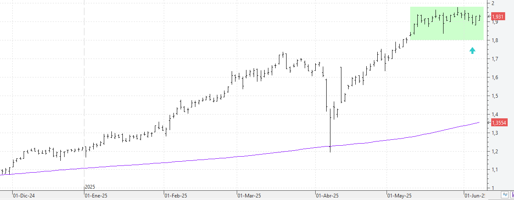Click the 01-Dic-24 date label
The image size is (514, 200).
click(x=24, y=196)
